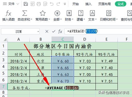
Task: Expand the 文本 dropdown arrow
Action: (96, 19)
